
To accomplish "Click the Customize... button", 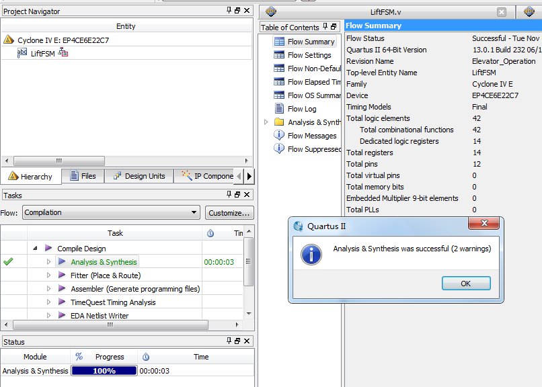I will [x=229, y=213].
